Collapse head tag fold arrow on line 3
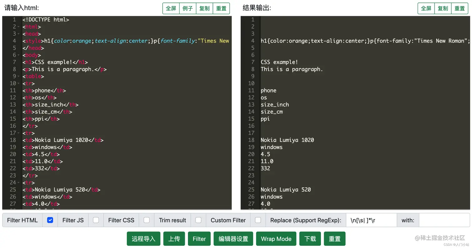Screen dimensions: 472x248 (x=19, y=34)
